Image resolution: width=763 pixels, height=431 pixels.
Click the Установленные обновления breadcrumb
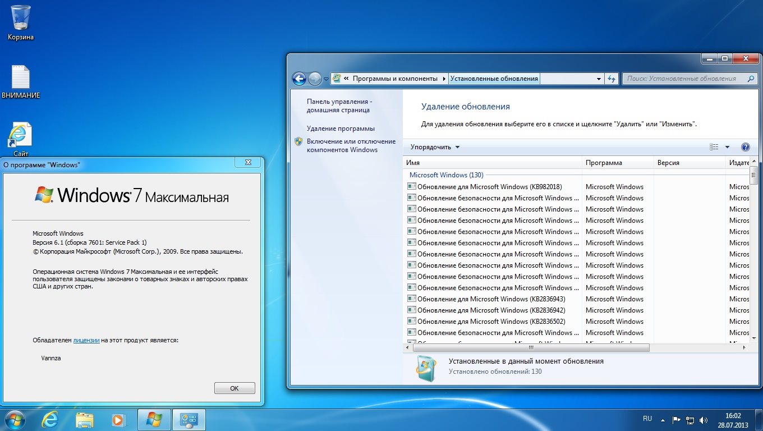click(494, 79)
